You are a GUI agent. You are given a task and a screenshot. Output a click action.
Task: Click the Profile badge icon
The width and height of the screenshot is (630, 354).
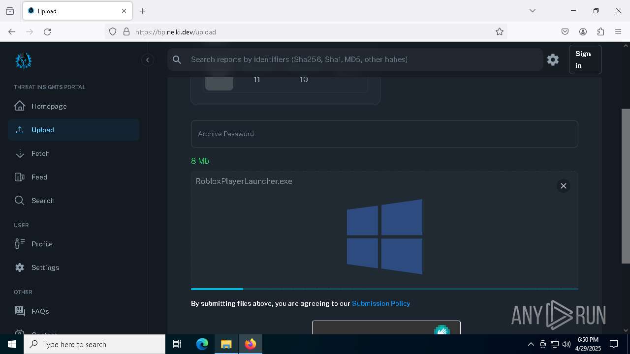tap(20, 244)
